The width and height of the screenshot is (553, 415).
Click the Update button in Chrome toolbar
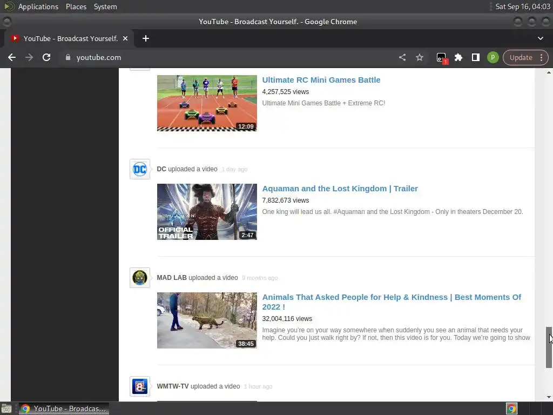(521, 57)
